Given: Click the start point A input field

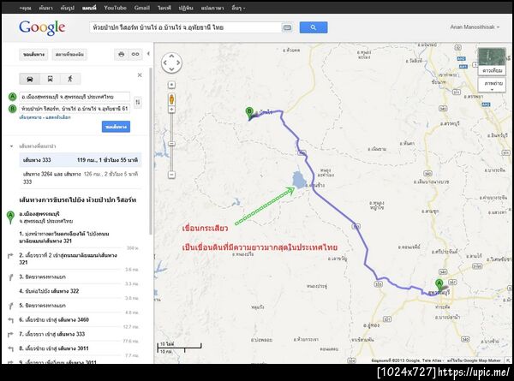Looking at the screenshot, I should coord(75,97).
